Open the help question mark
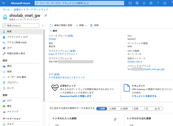Image resolution: width=173 pixels, height=126 pixels. pyautogui.click(x=158, y=3)
